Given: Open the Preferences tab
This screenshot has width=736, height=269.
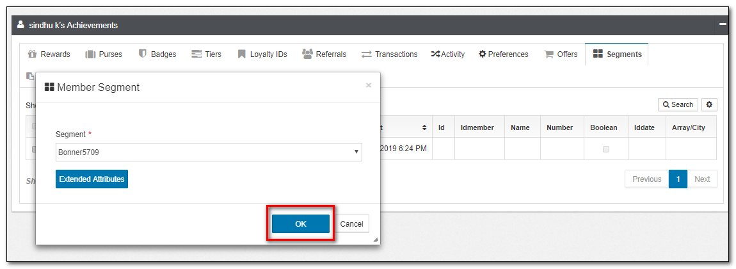Looking at the screenshot, I should (503, 54).
